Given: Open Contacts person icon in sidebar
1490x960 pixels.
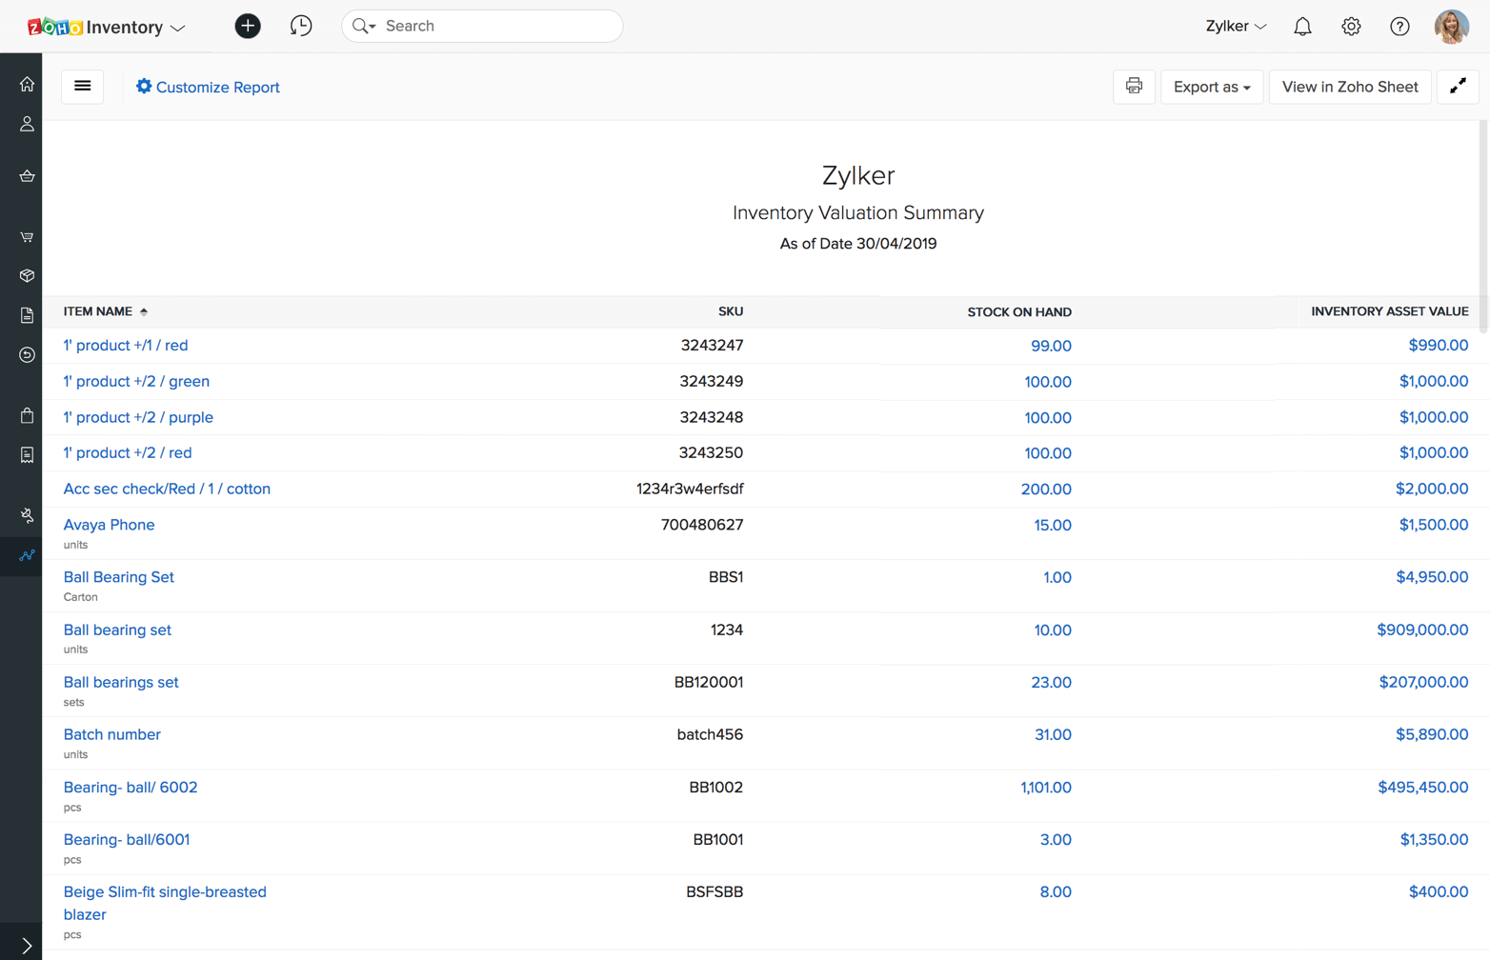Looking at the screenshot, I should tap(27, 124).
